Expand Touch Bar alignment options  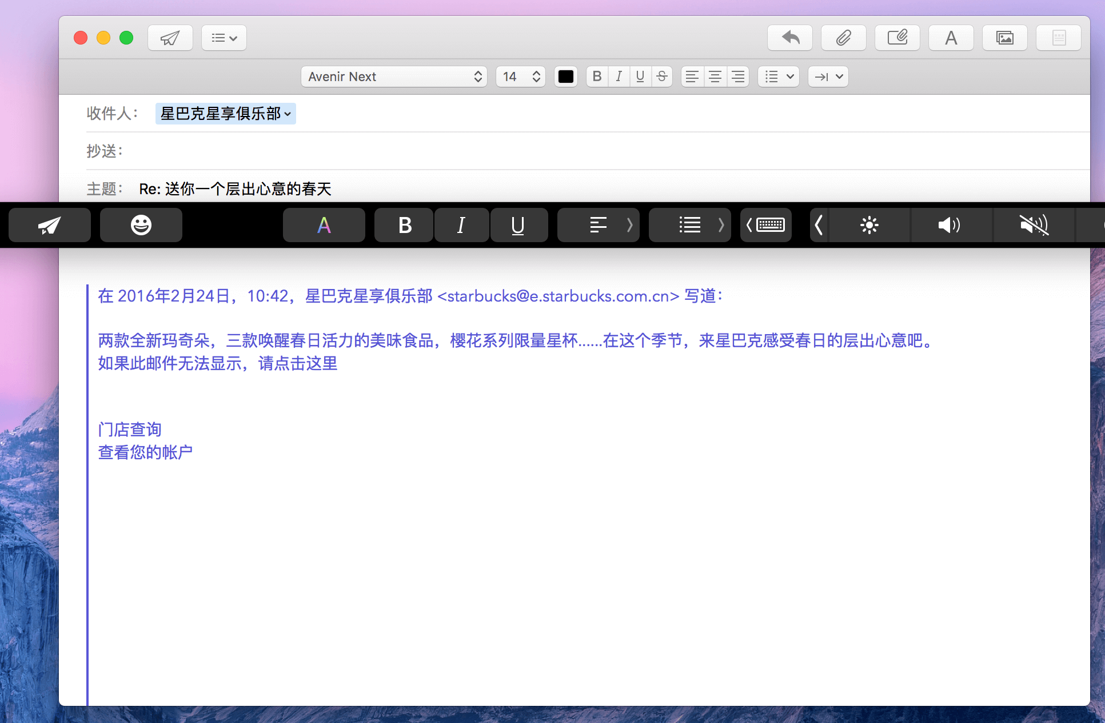[599, 225]
